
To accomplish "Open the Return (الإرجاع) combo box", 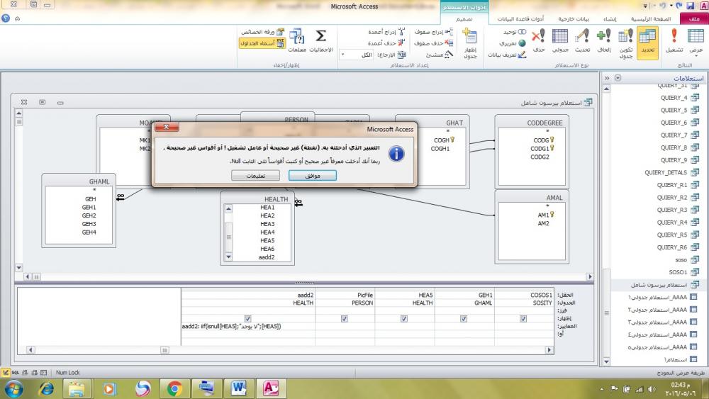I will point(357,55).
